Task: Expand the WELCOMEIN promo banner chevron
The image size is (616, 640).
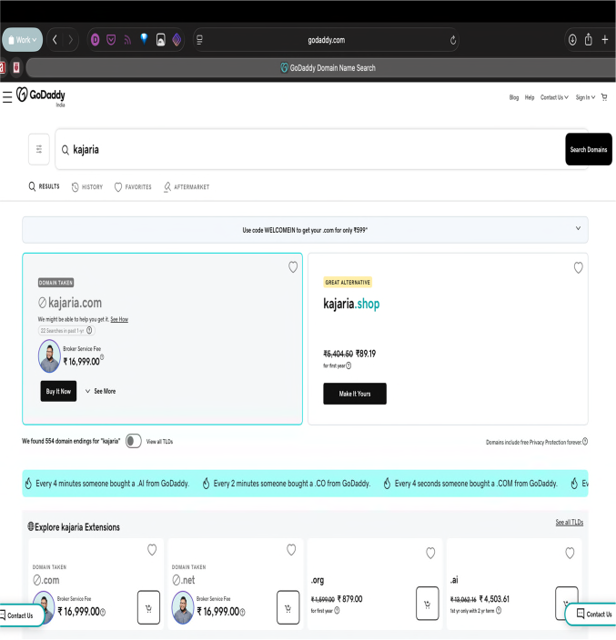Action: (578, 228)
